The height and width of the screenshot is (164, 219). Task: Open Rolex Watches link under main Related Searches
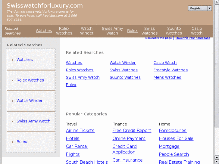80,70
